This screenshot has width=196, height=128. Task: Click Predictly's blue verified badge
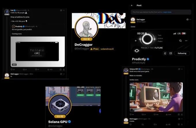tap(148, 59)
